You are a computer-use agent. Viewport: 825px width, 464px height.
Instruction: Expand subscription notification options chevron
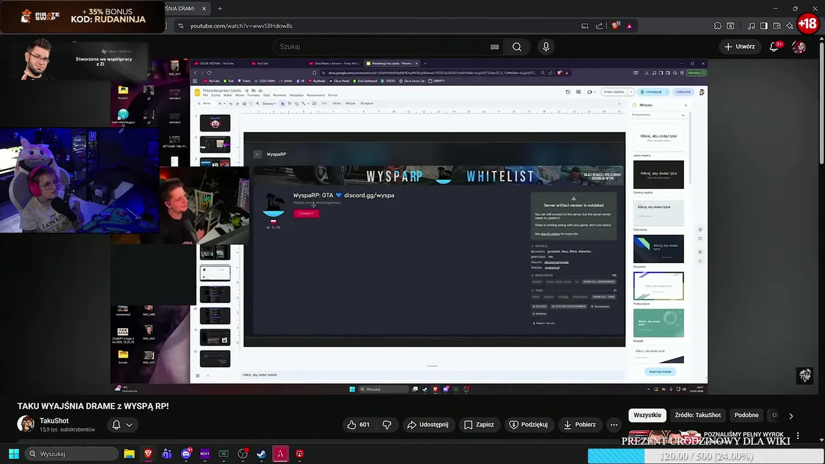coord(129,425)
